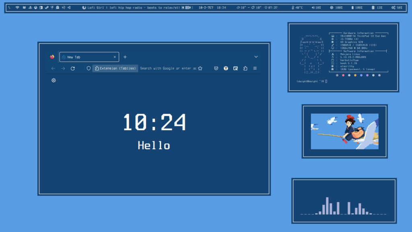Viewport: 412px width, 232px height.
Task: Go to previous track in bar
Action: tap(183, 8)
